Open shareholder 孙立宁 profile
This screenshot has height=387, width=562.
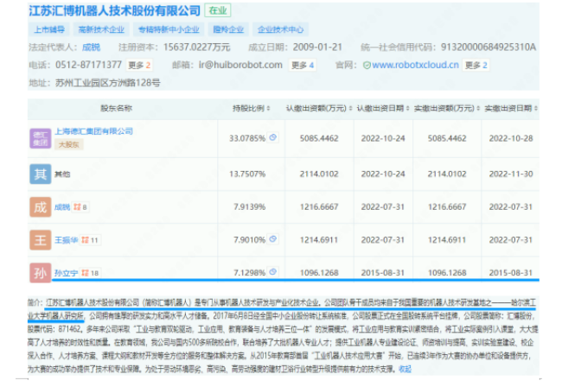click(66, 273)
